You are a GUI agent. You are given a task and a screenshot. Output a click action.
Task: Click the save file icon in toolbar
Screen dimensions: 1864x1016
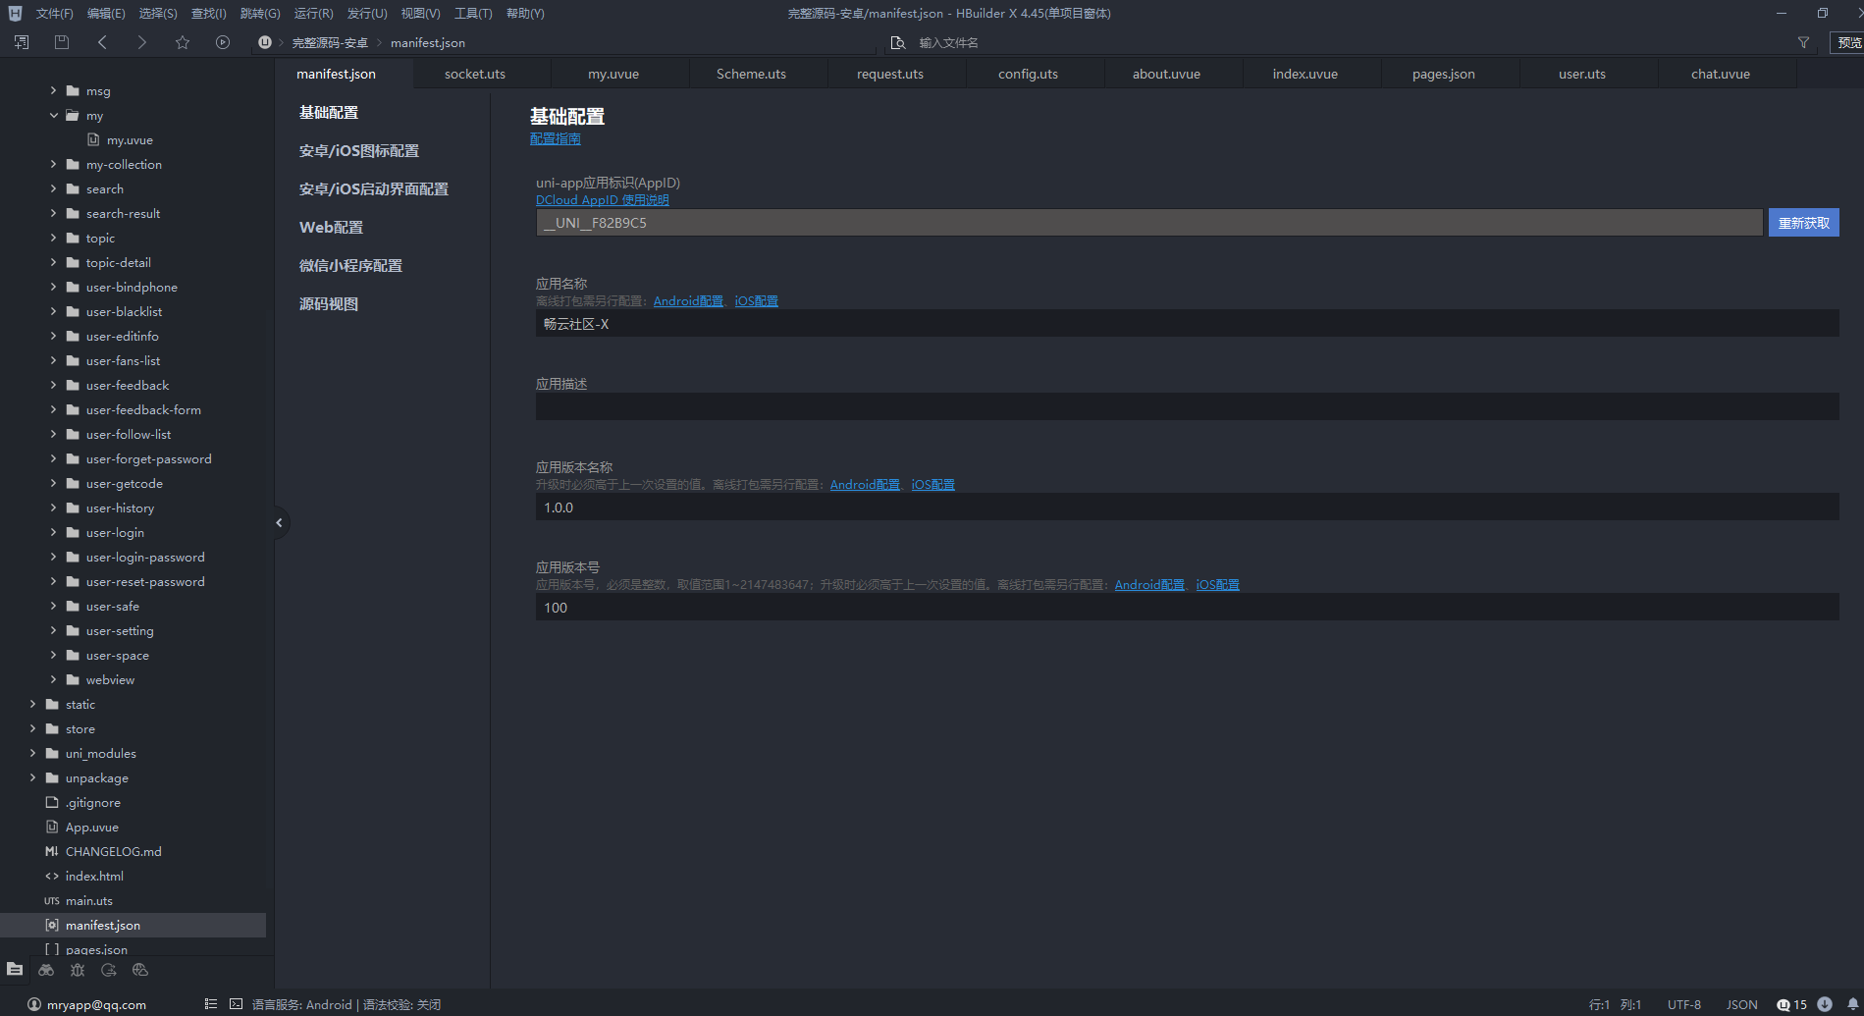(x=62, y=42)
